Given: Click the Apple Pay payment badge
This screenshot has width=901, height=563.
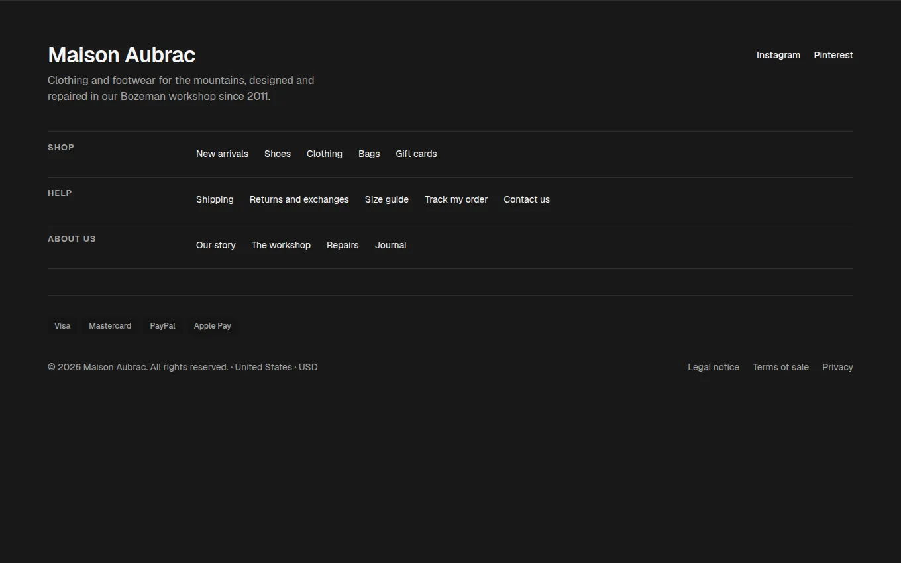Looking at the screenshot, I should coord(213,326).
